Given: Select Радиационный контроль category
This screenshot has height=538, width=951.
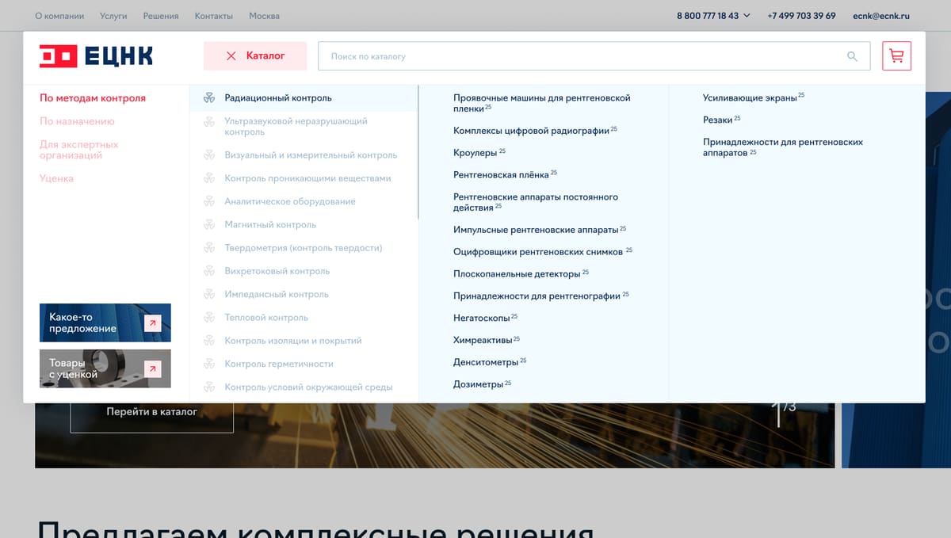Looking at the screenshot, I should pos(304,98).
